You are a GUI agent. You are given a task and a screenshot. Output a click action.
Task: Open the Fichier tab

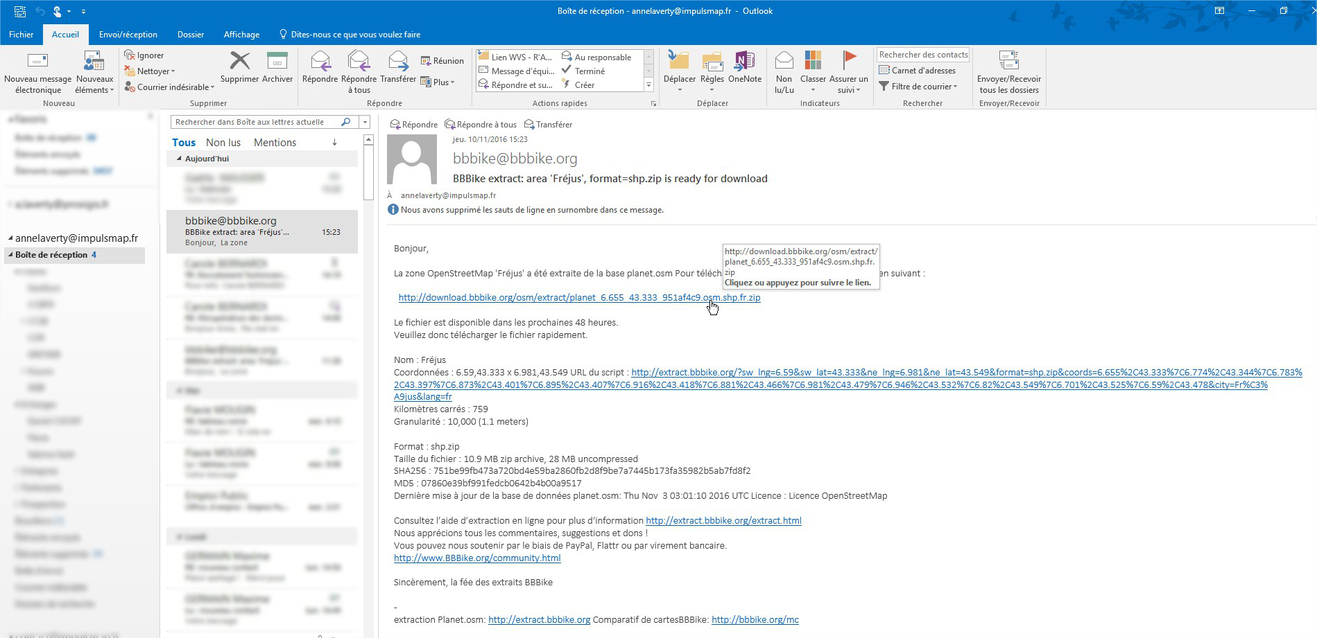pos(21,35)
